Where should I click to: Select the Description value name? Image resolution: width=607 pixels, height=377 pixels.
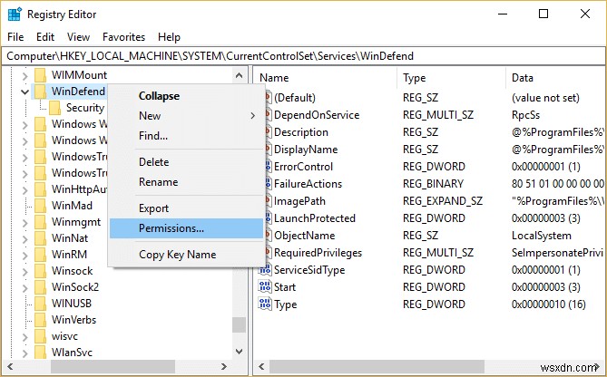301,131
